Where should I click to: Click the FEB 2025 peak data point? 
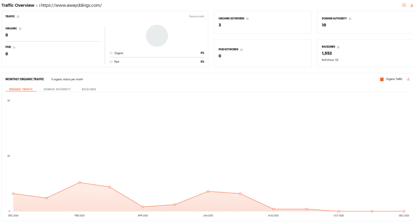pos(79,182)
